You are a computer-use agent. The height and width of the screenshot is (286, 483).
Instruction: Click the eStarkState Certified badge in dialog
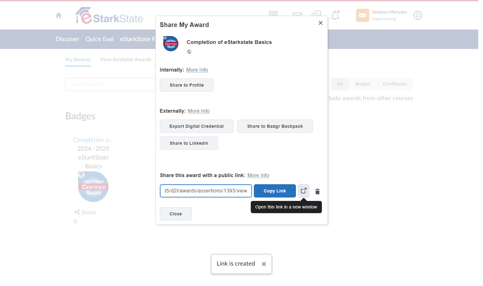tap(171, 44)
